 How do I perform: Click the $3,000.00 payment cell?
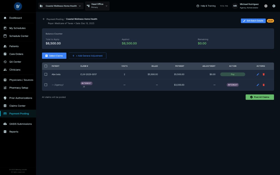tap(179, 85)
